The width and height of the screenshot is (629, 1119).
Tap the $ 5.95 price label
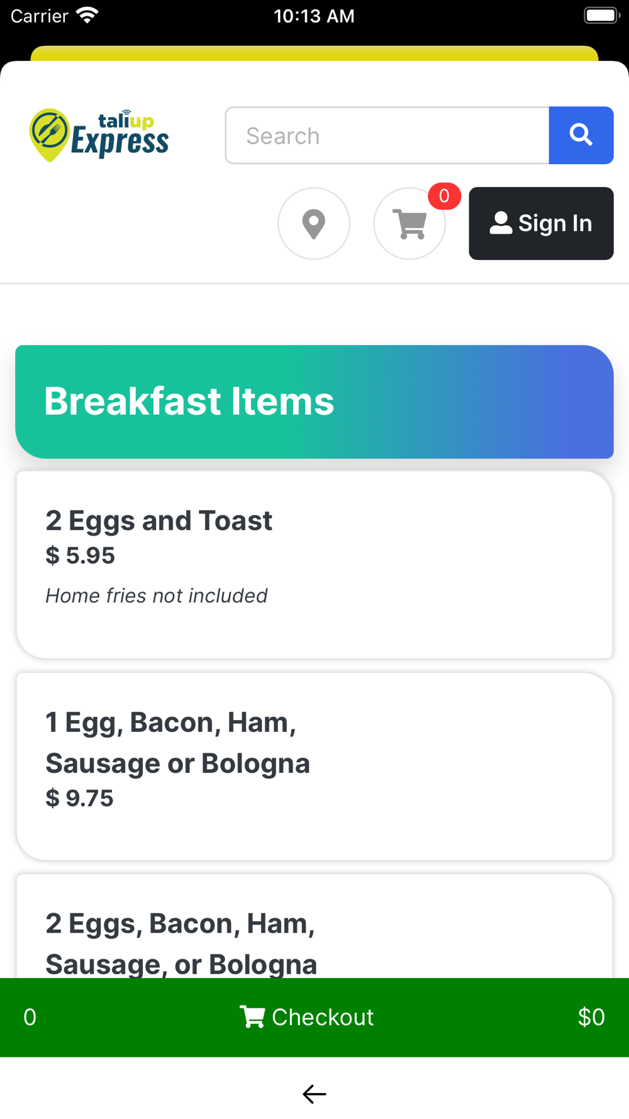coord(81,556)
